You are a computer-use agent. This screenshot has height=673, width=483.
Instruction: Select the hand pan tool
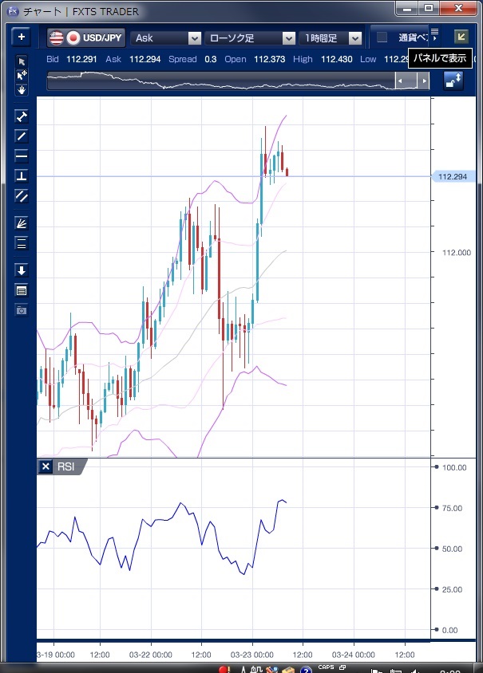coord(22,89)
